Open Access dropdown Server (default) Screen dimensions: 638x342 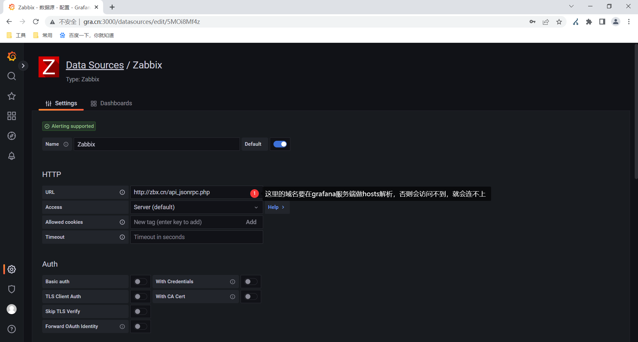196,207
